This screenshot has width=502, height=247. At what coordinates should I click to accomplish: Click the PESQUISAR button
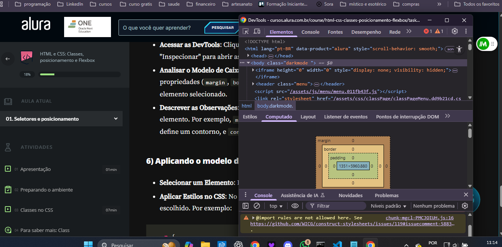222,27
